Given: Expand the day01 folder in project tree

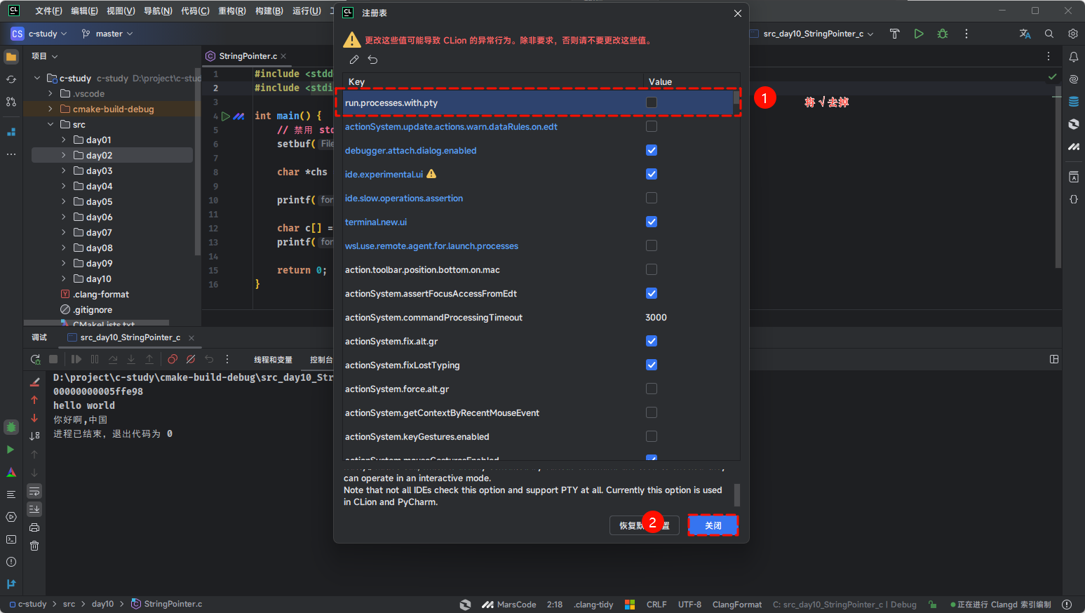Looking at the screenshot, I should (x=64, y=140).
